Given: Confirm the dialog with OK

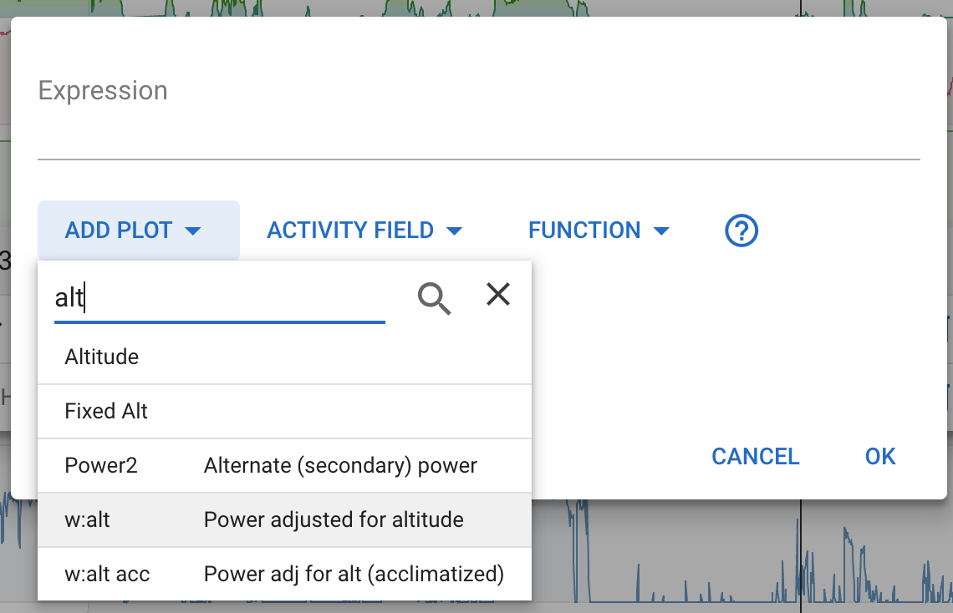Looking at the screenshot, I should coord(880,457).
